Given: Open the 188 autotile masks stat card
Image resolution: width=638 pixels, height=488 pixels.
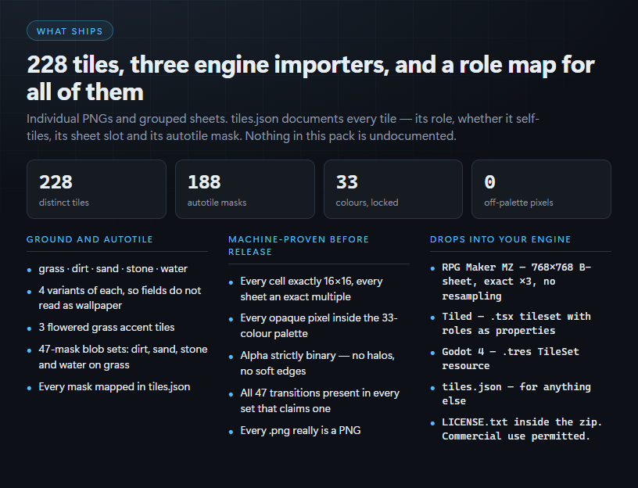Looking at the screenshot, I should click(x=245, y=189).
